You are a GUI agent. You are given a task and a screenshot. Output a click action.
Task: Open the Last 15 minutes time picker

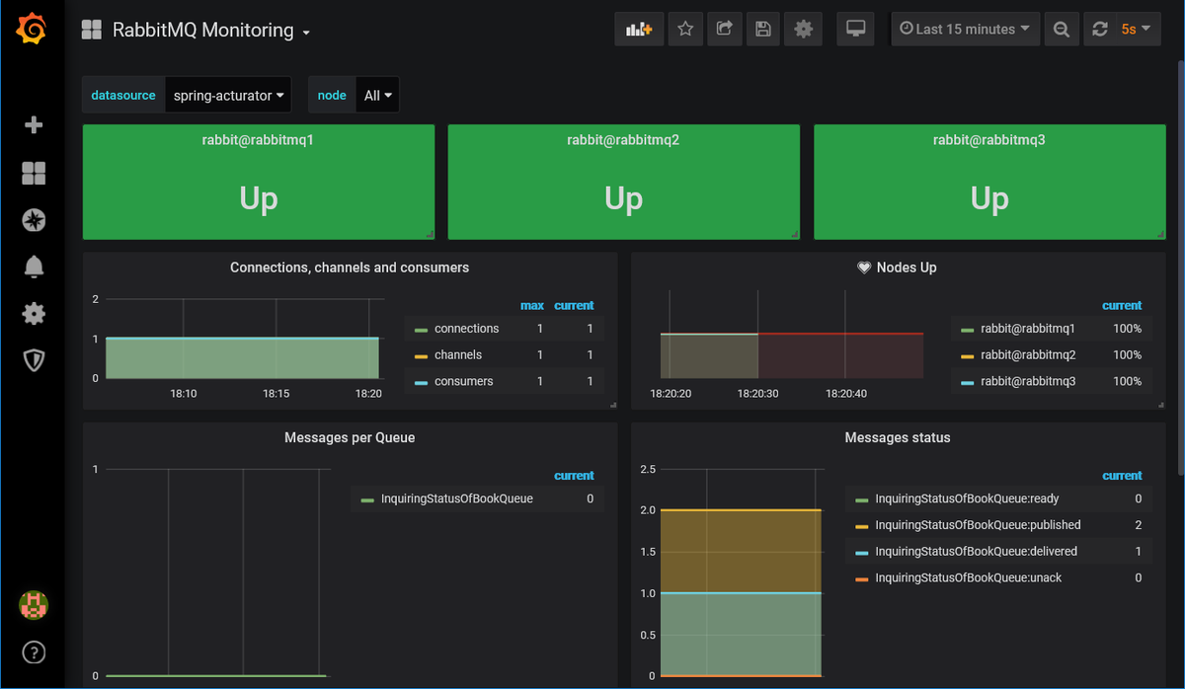[x=966, y=30]
